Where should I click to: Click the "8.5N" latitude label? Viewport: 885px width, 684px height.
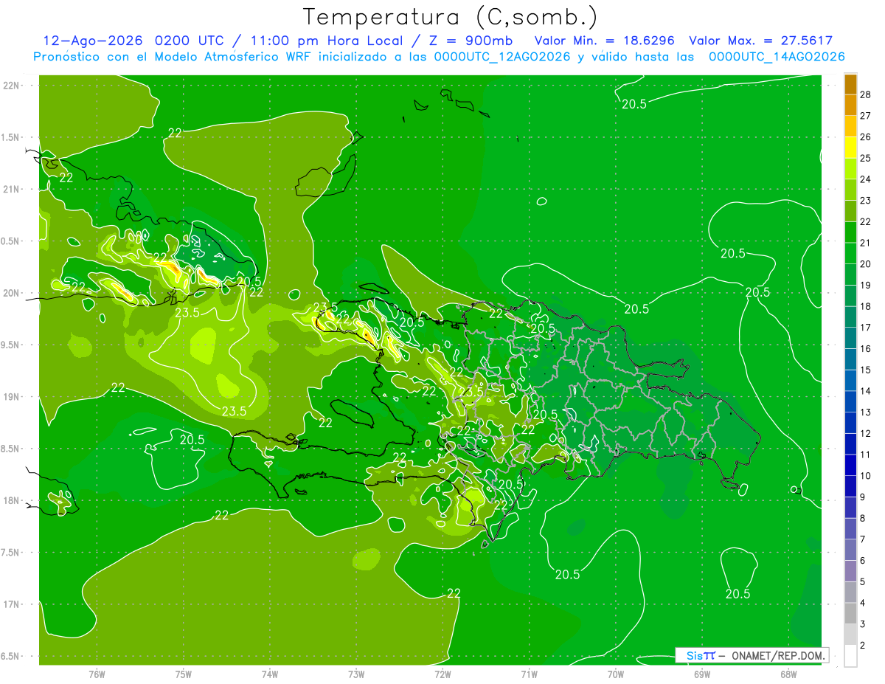tap(11, 449)
